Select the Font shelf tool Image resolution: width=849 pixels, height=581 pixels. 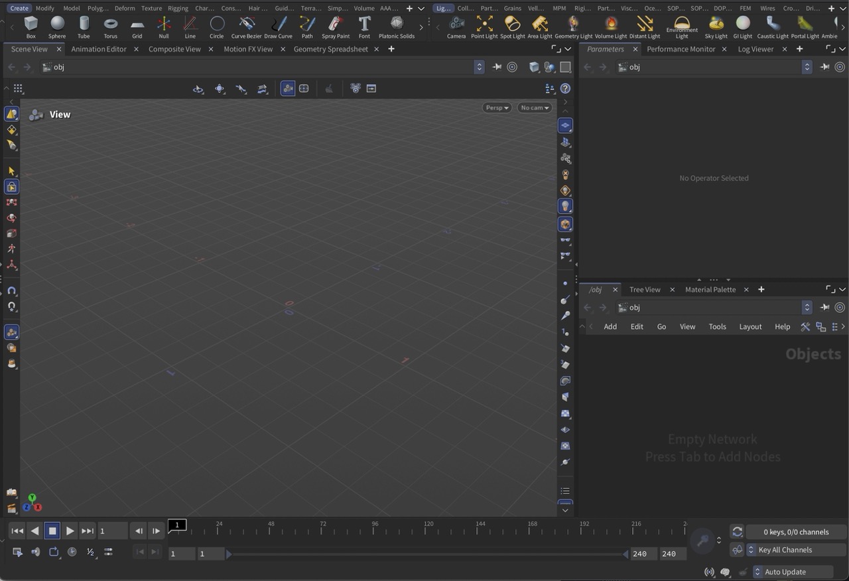(x=364, y=27)
